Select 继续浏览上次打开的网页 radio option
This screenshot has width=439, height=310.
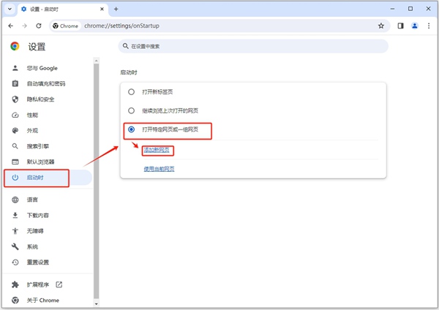(131, 110)
